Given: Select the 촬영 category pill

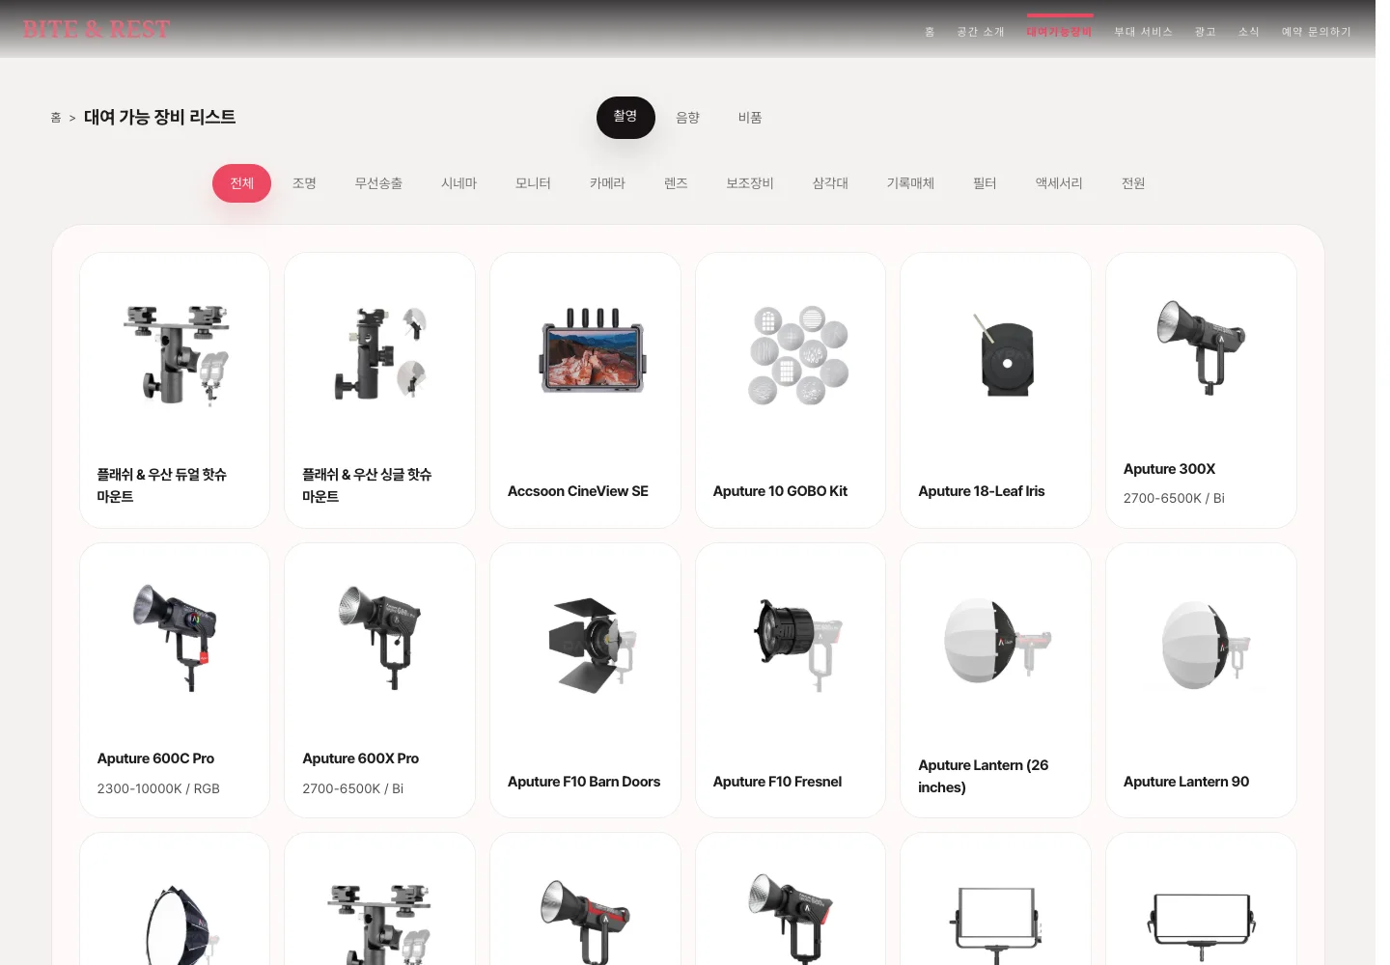Looking at the screenshot, I should 625,117.
